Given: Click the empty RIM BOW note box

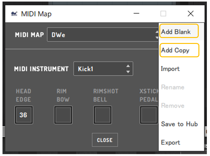Looking at the screenshot, I should pos(63,115).
